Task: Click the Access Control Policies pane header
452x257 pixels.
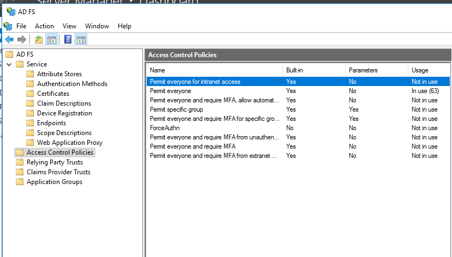Action: click(298, 54)
